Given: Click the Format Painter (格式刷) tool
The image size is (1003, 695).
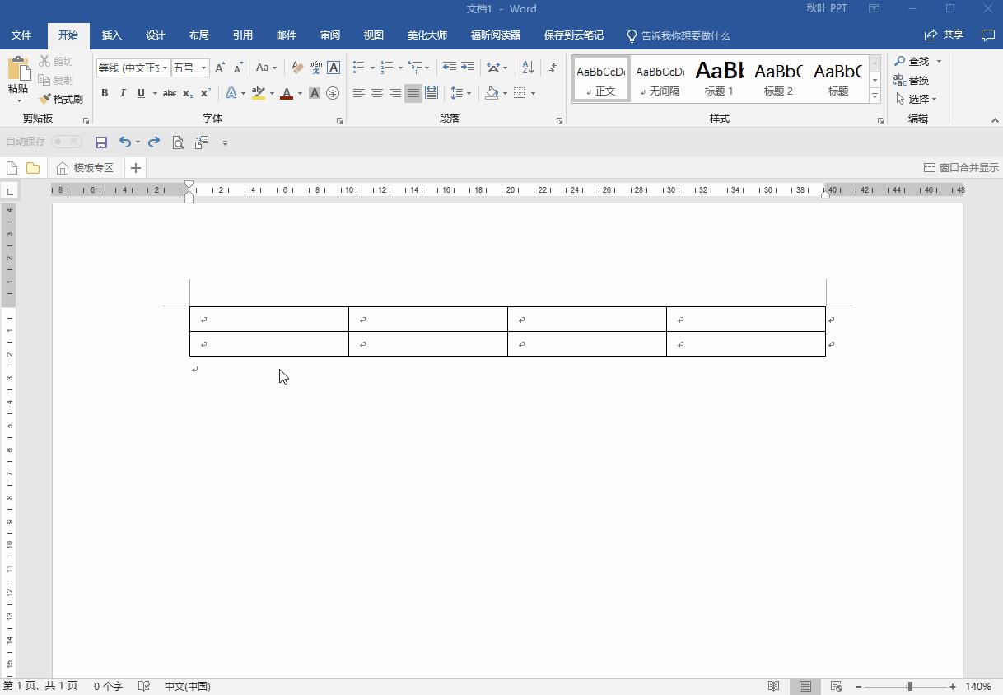Looking at the screenshot, I should [x=61, y=99].
